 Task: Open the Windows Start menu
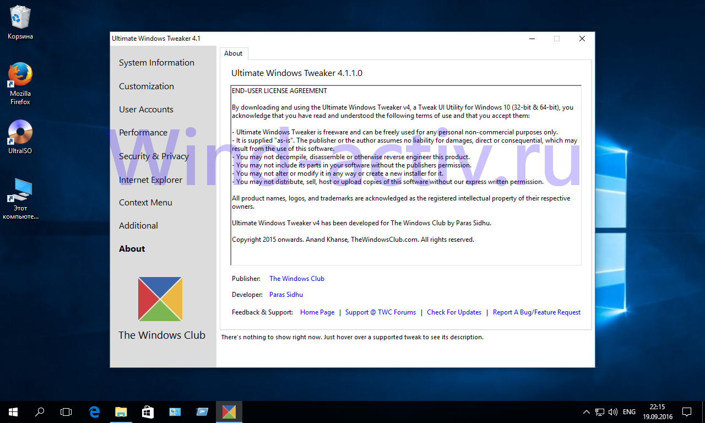click(13, 411)
